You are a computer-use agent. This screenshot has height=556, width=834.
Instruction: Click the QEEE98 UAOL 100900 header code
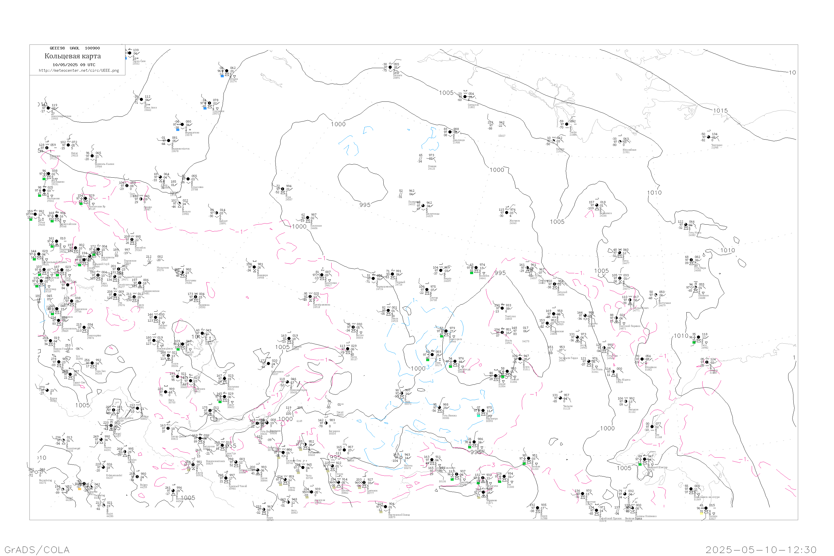pos(75,48)
